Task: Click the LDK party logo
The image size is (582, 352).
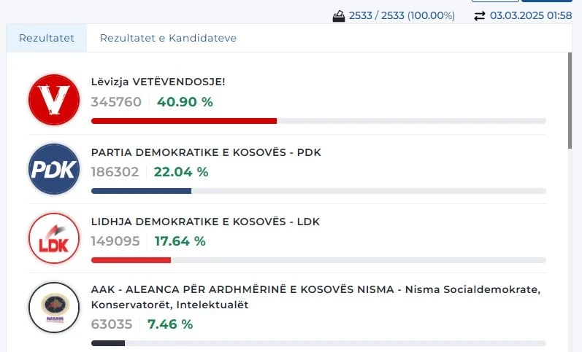Action: click(53, 238)
